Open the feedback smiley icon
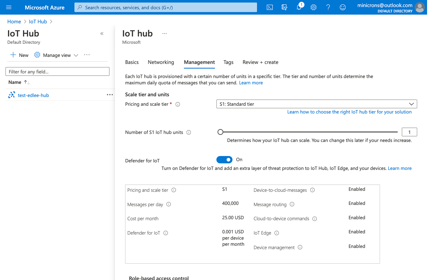The image size is (430, 280). [x=342, y=7]
